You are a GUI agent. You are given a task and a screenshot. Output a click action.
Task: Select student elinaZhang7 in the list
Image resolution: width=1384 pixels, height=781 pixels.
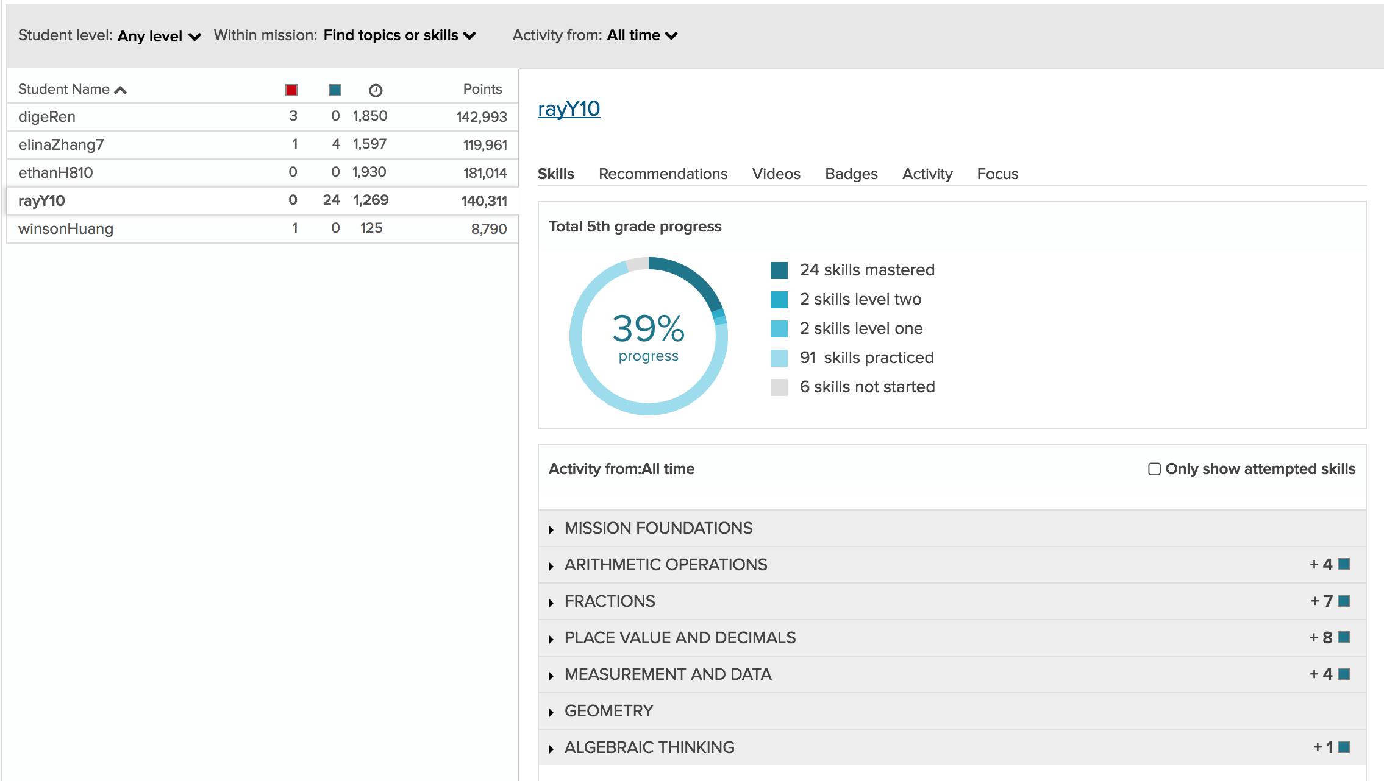pyautogui.click(x=262, y=144)
